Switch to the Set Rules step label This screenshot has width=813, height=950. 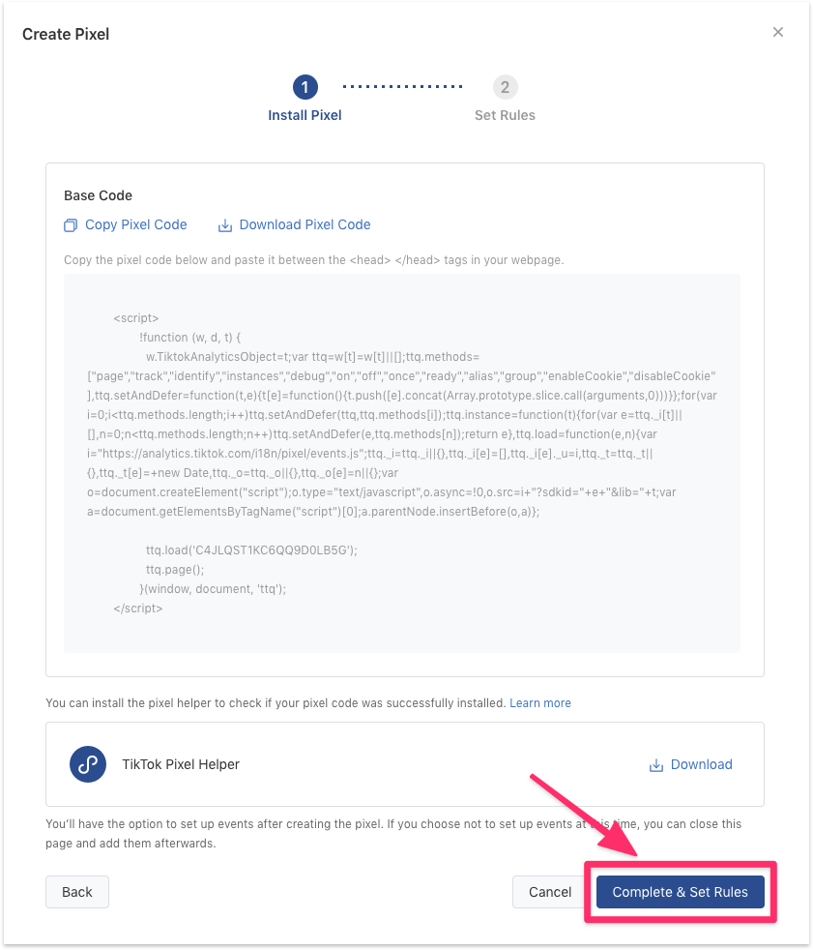pos(505,115)
